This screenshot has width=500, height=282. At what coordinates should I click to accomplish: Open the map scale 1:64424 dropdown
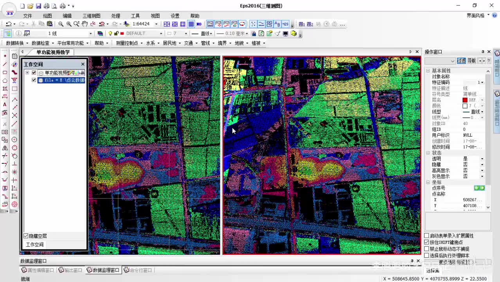tap(156, 24)
